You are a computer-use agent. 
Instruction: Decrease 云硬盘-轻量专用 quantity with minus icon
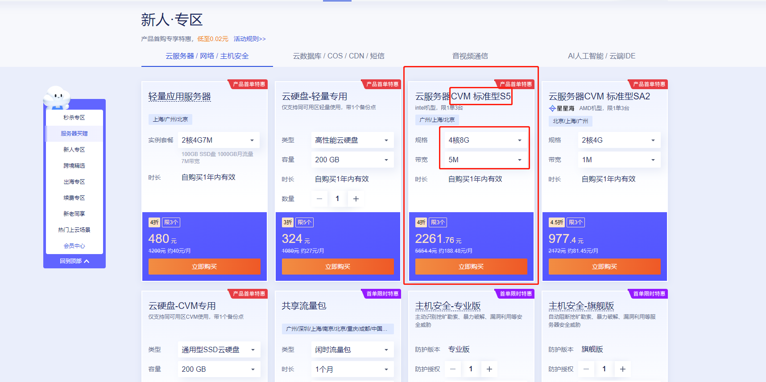tap(319, 199)
